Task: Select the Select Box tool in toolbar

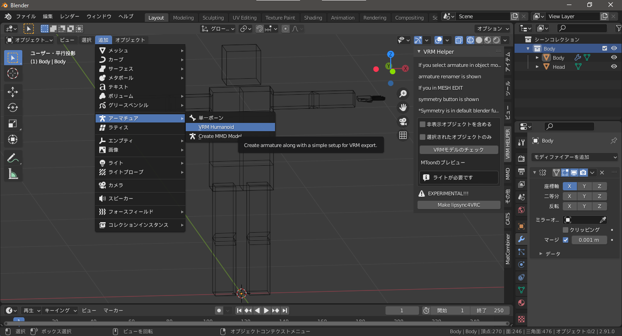Action: coord(13,58)
